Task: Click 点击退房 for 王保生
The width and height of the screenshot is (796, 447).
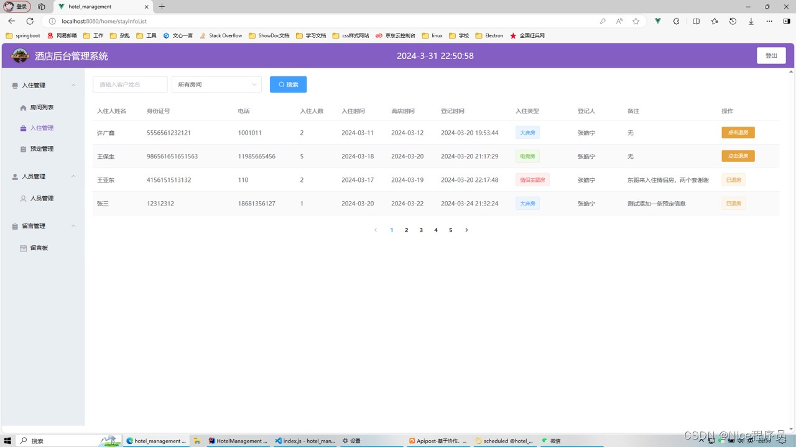Action: pyautogui.click(x=738, y=156)
